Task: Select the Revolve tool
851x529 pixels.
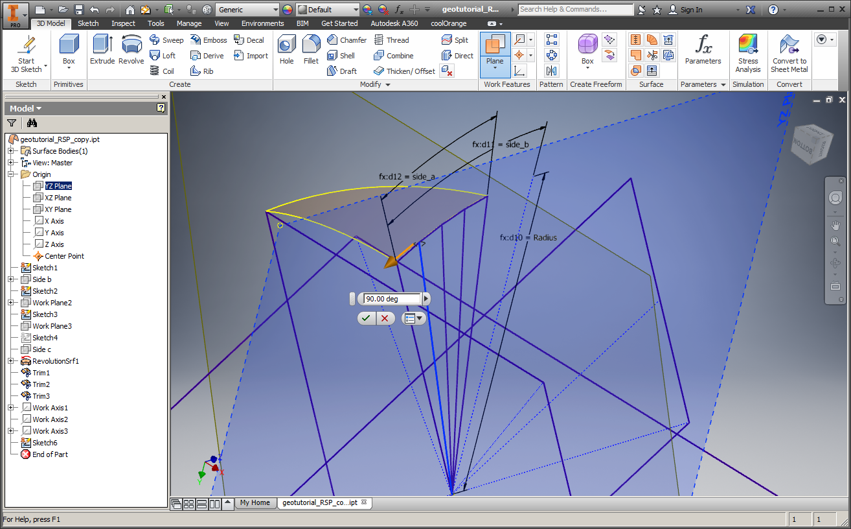Action: pyautogui.click(x=131, y=50)
